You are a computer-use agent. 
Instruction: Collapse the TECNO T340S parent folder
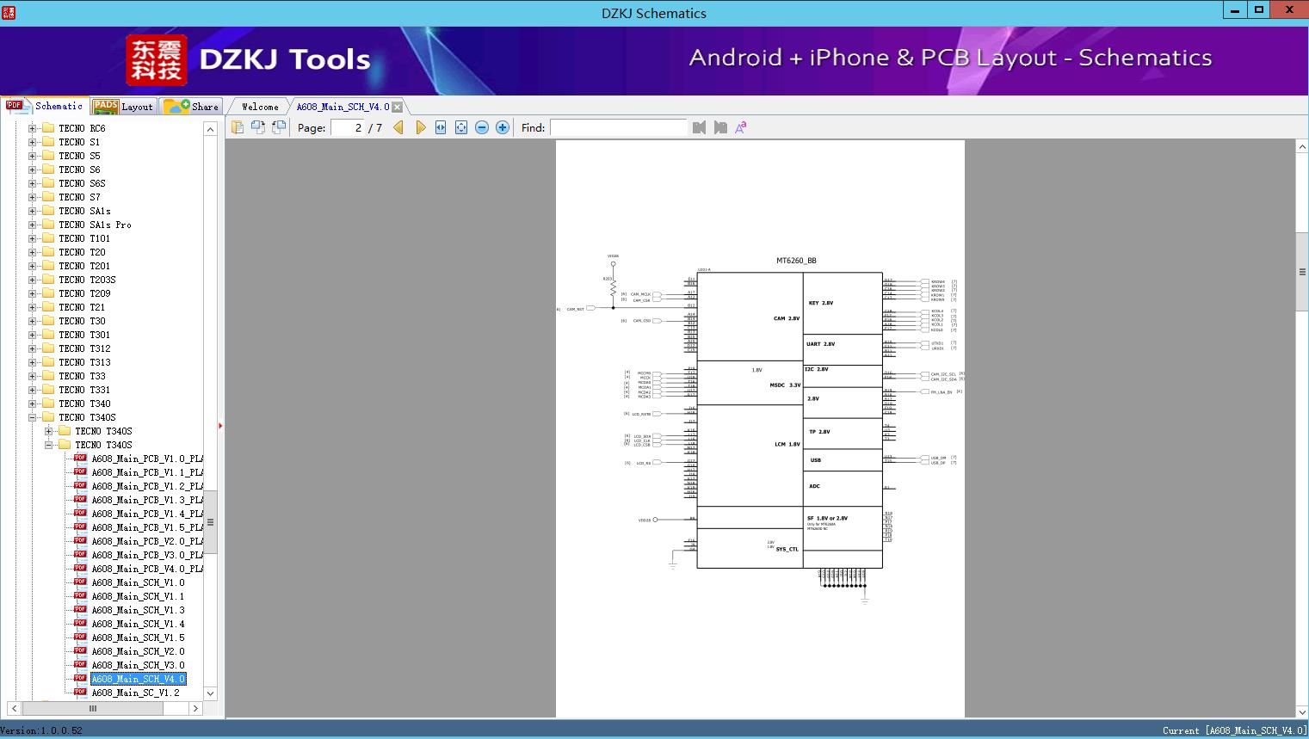(33, 417)
